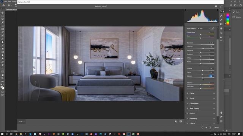
Task: Select Photoshop Zoom tool in left toolbar
Action: tap(3, 78)
